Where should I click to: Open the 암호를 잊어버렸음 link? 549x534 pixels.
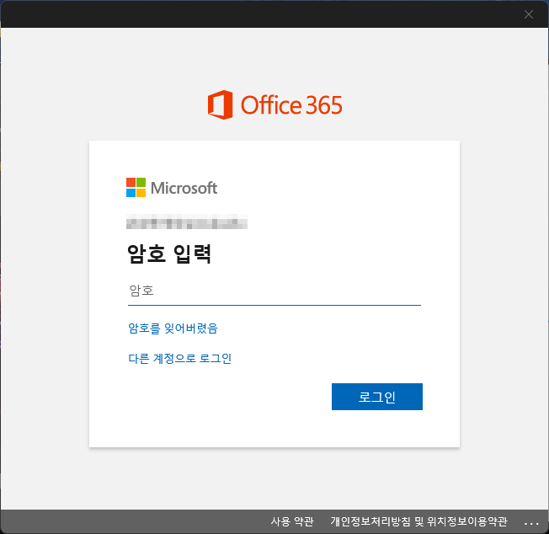point(173,328)
